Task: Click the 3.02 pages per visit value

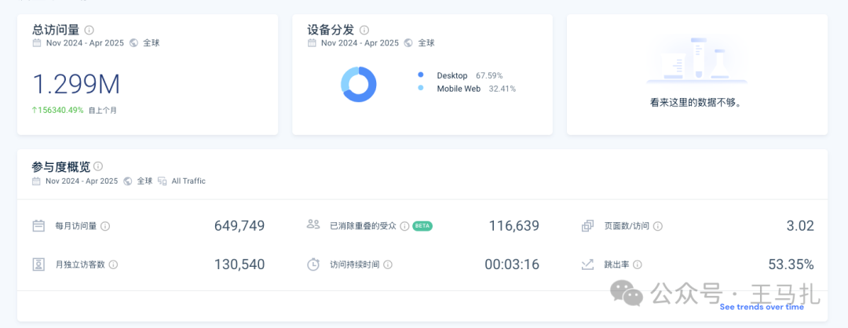Action: (x=800, y=226)
